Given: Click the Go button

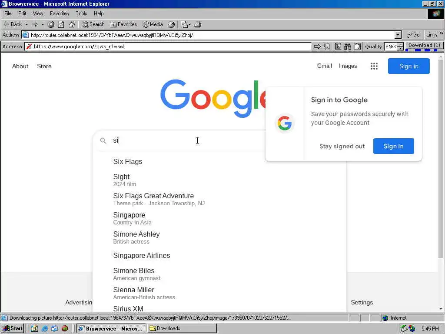Looking at the screenshot, I should [413, 35].
